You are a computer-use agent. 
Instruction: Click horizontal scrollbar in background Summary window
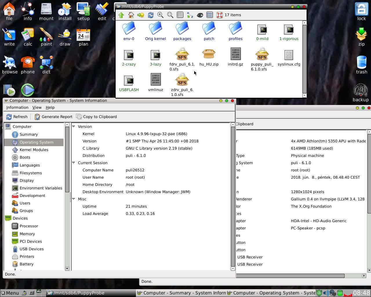(x=290, y=276)
